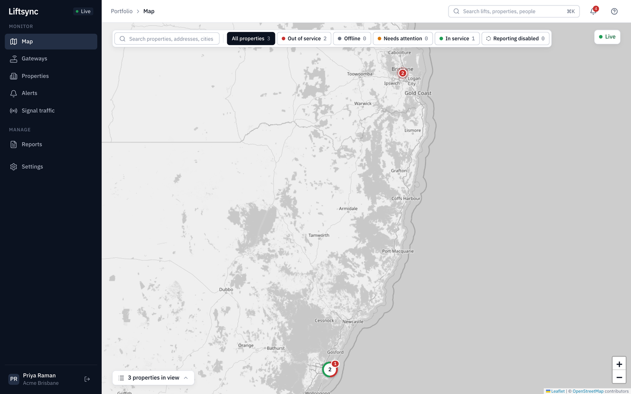Click the log out icon beside Priya Raman
631x394 pixels.
coord(87,379)
